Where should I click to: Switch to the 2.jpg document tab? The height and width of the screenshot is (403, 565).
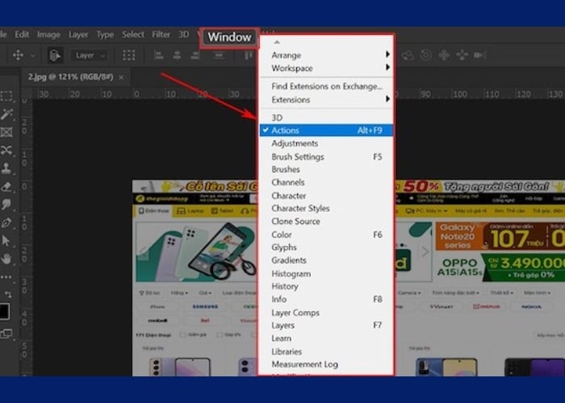pyautogui.click(x=71, y=77)
